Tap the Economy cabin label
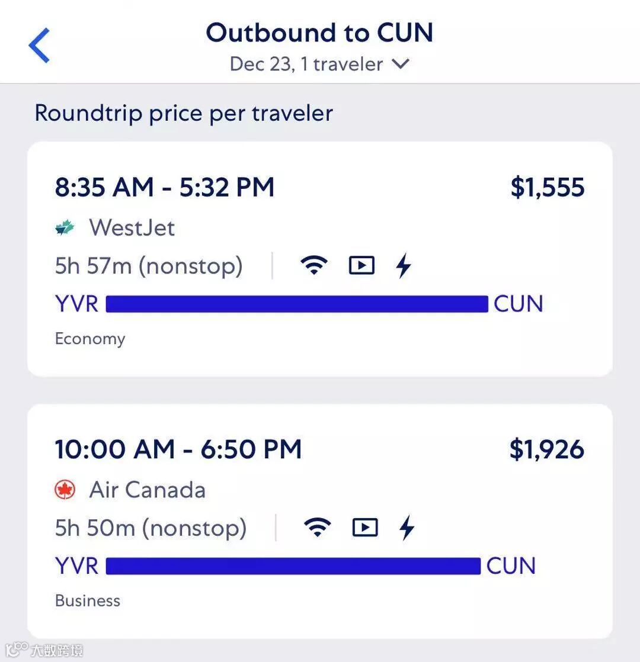Image resolution: width=640 pixels, height=662 pixels. 90,339
